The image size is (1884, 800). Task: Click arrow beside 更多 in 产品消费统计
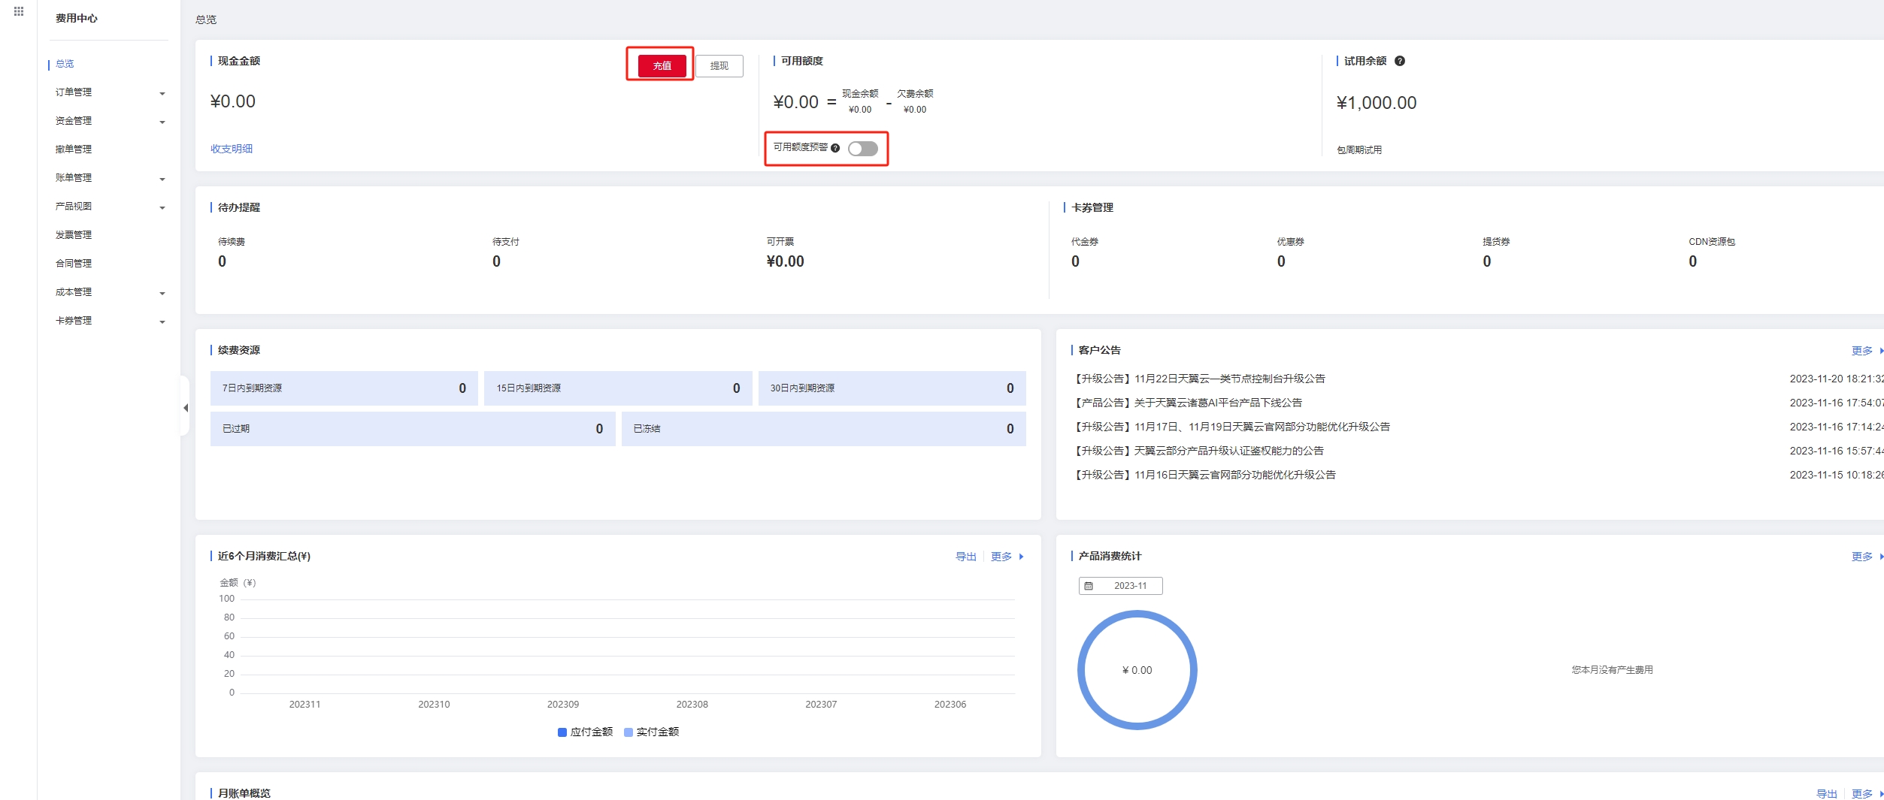point(1881,557)
